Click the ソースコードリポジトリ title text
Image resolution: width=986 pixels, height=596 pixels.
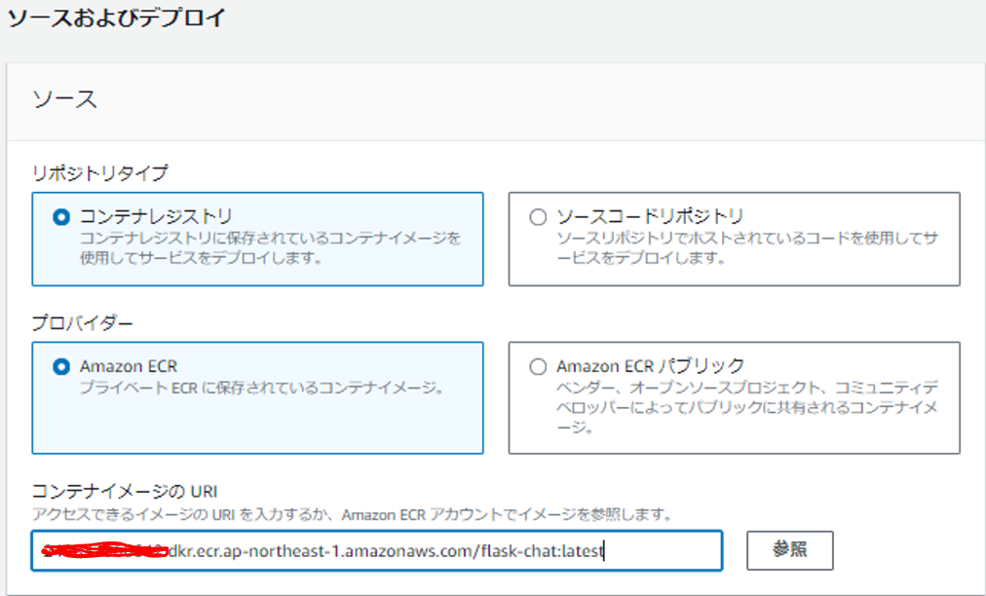coord(650,216)
